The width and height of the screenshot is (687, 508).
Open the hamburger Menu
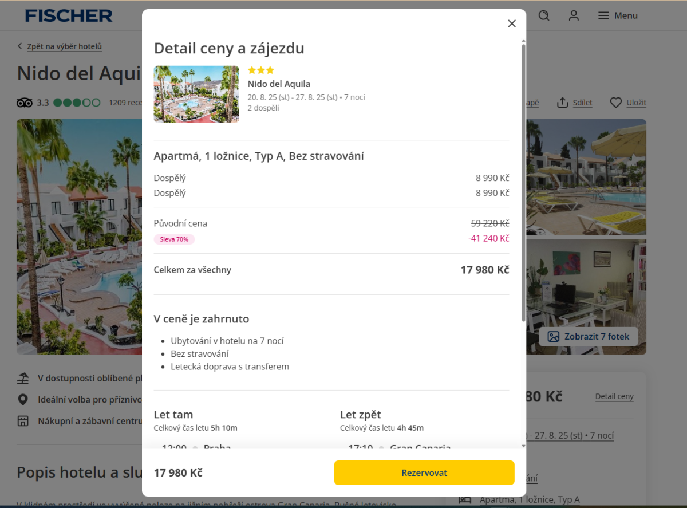point(618,16)
